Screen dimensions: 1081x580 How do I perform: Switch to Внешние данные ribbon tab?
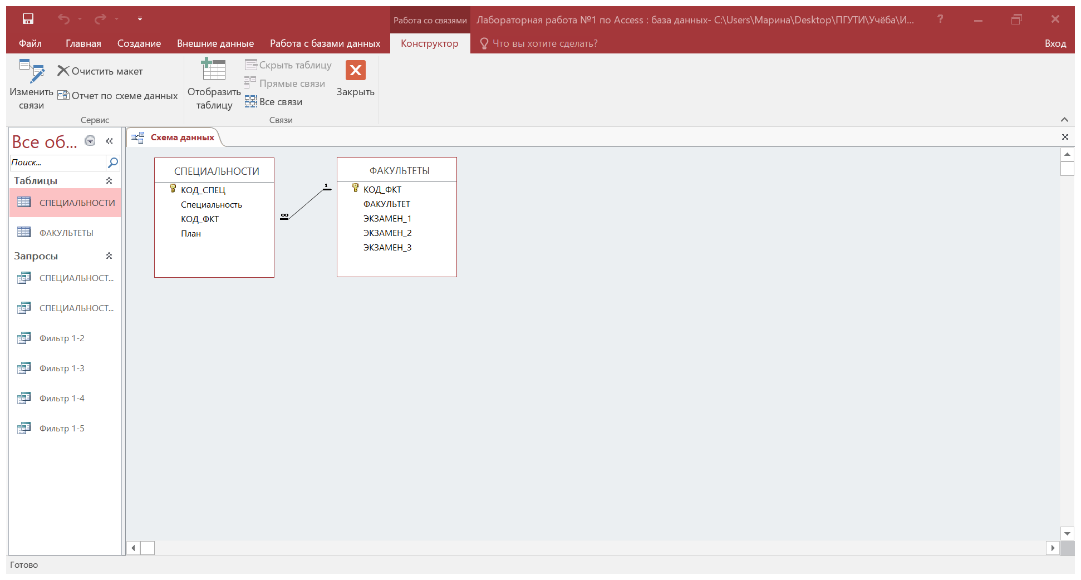(x=215, y=43)
